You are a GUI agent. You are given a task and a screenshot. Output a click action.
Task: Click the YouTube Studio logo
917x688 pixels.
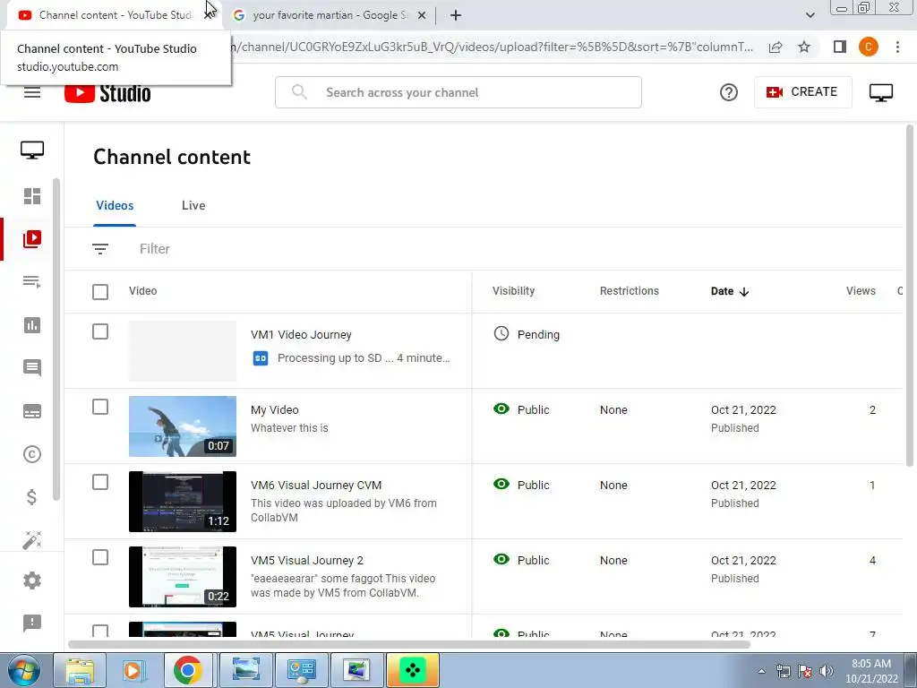click(107, 92)
